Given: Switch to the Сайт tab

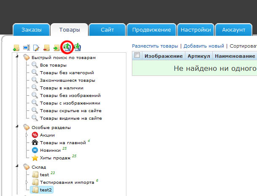Looking at the screenshot, I should click(x=107, y=30).
